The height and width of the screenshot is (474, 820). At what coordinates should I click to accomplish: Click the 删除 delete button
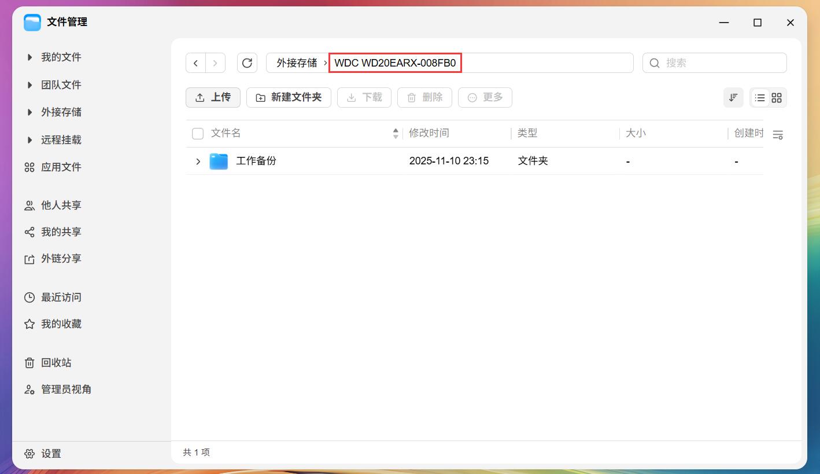pos(424,98)
